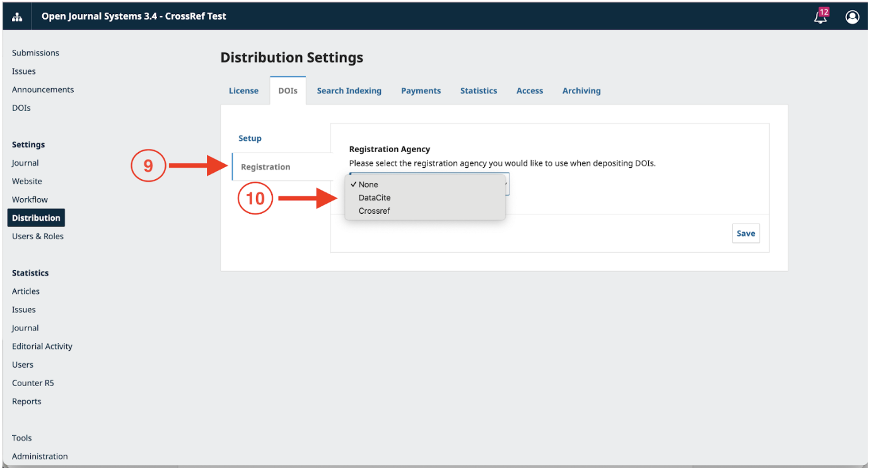Navigate to Users & Roles settings

(37, 236)
